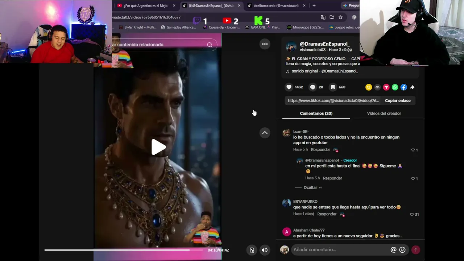Click BRYANPUKKO's commenter avatar
This screenshot has width=464, height=261.
click(286, 203)
